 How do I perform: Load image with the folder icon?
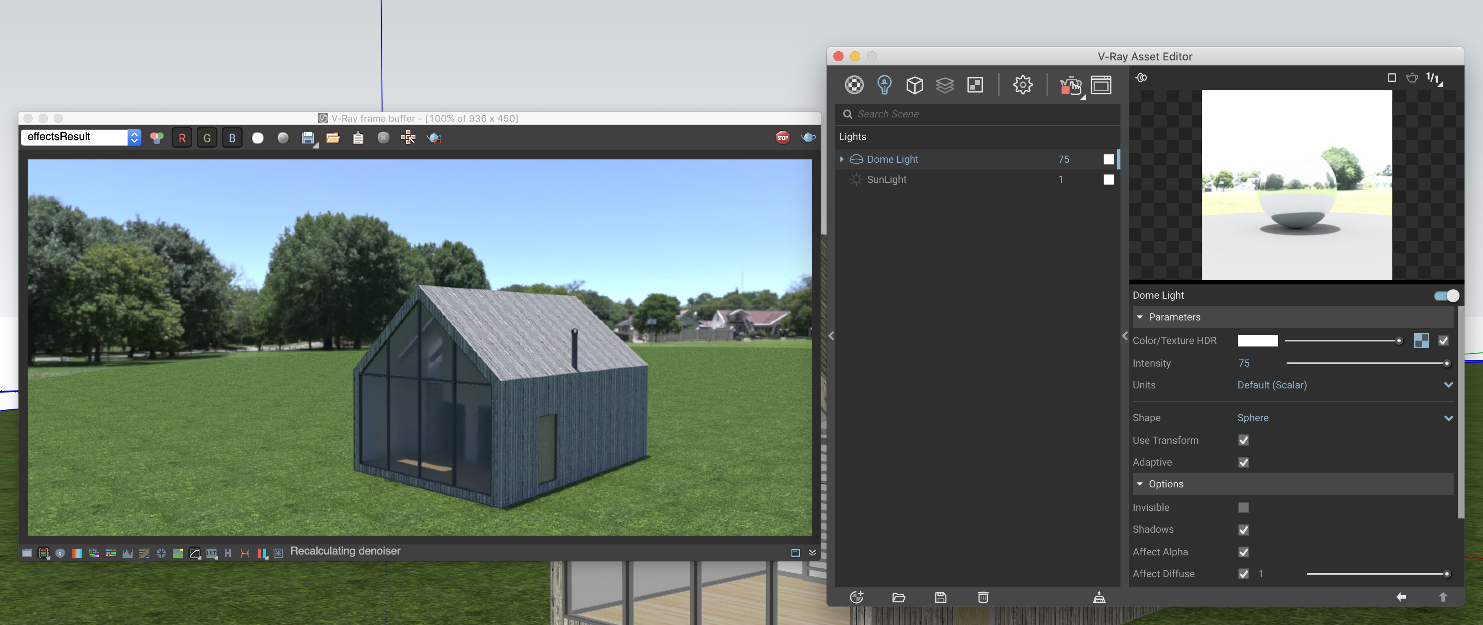[333, 138]
